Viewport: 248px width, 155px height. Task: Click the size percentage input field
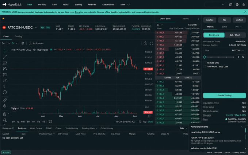[x=240, y=57]
